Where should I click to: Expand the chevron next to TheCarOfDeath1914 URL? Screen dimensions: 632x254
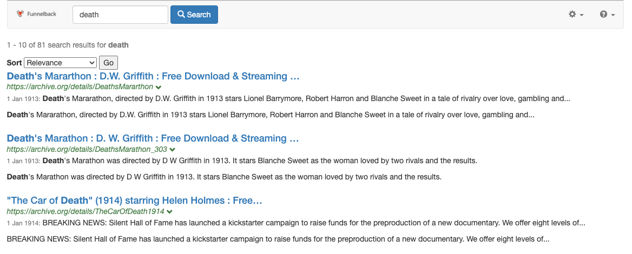170,211
